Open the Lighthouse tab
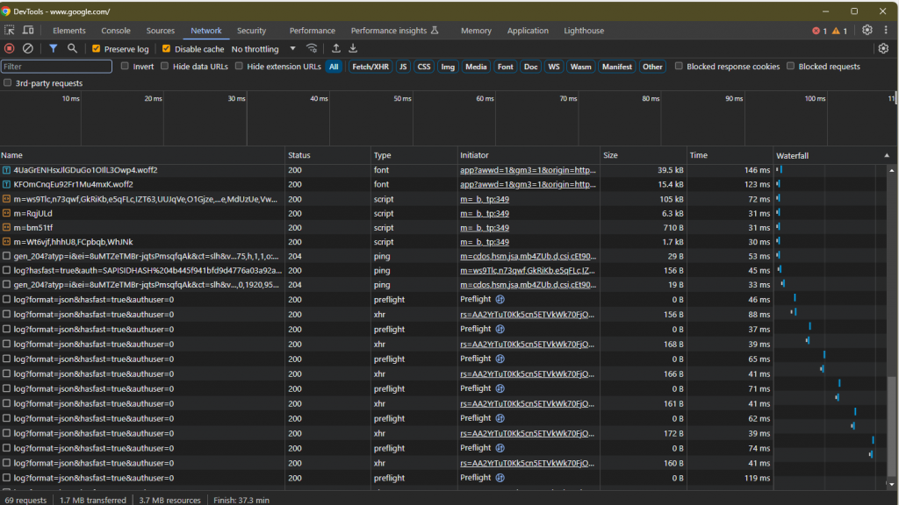This screenshot has width=899, height=505. [x=584, y=31]
